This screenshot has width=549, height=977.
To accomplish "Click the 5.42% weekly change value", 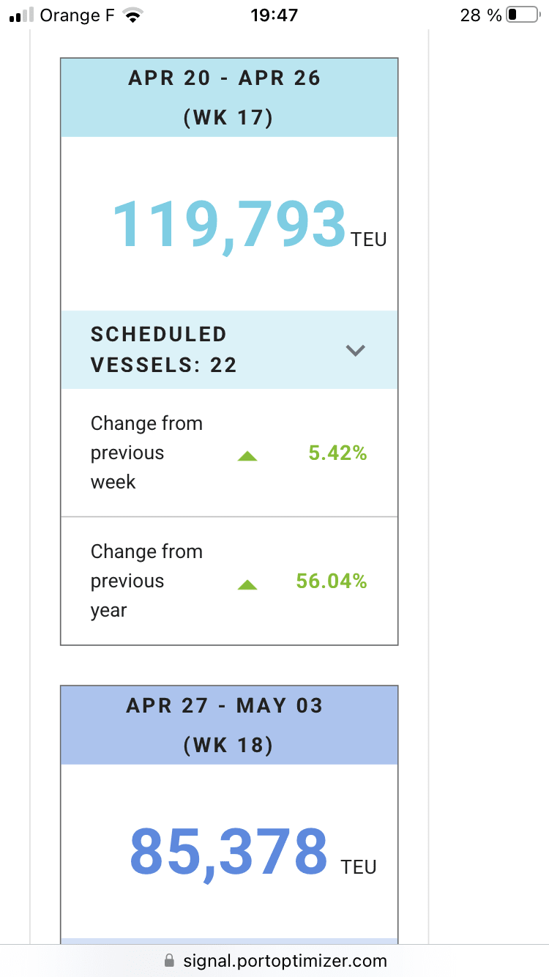I will tap(337, 453).
